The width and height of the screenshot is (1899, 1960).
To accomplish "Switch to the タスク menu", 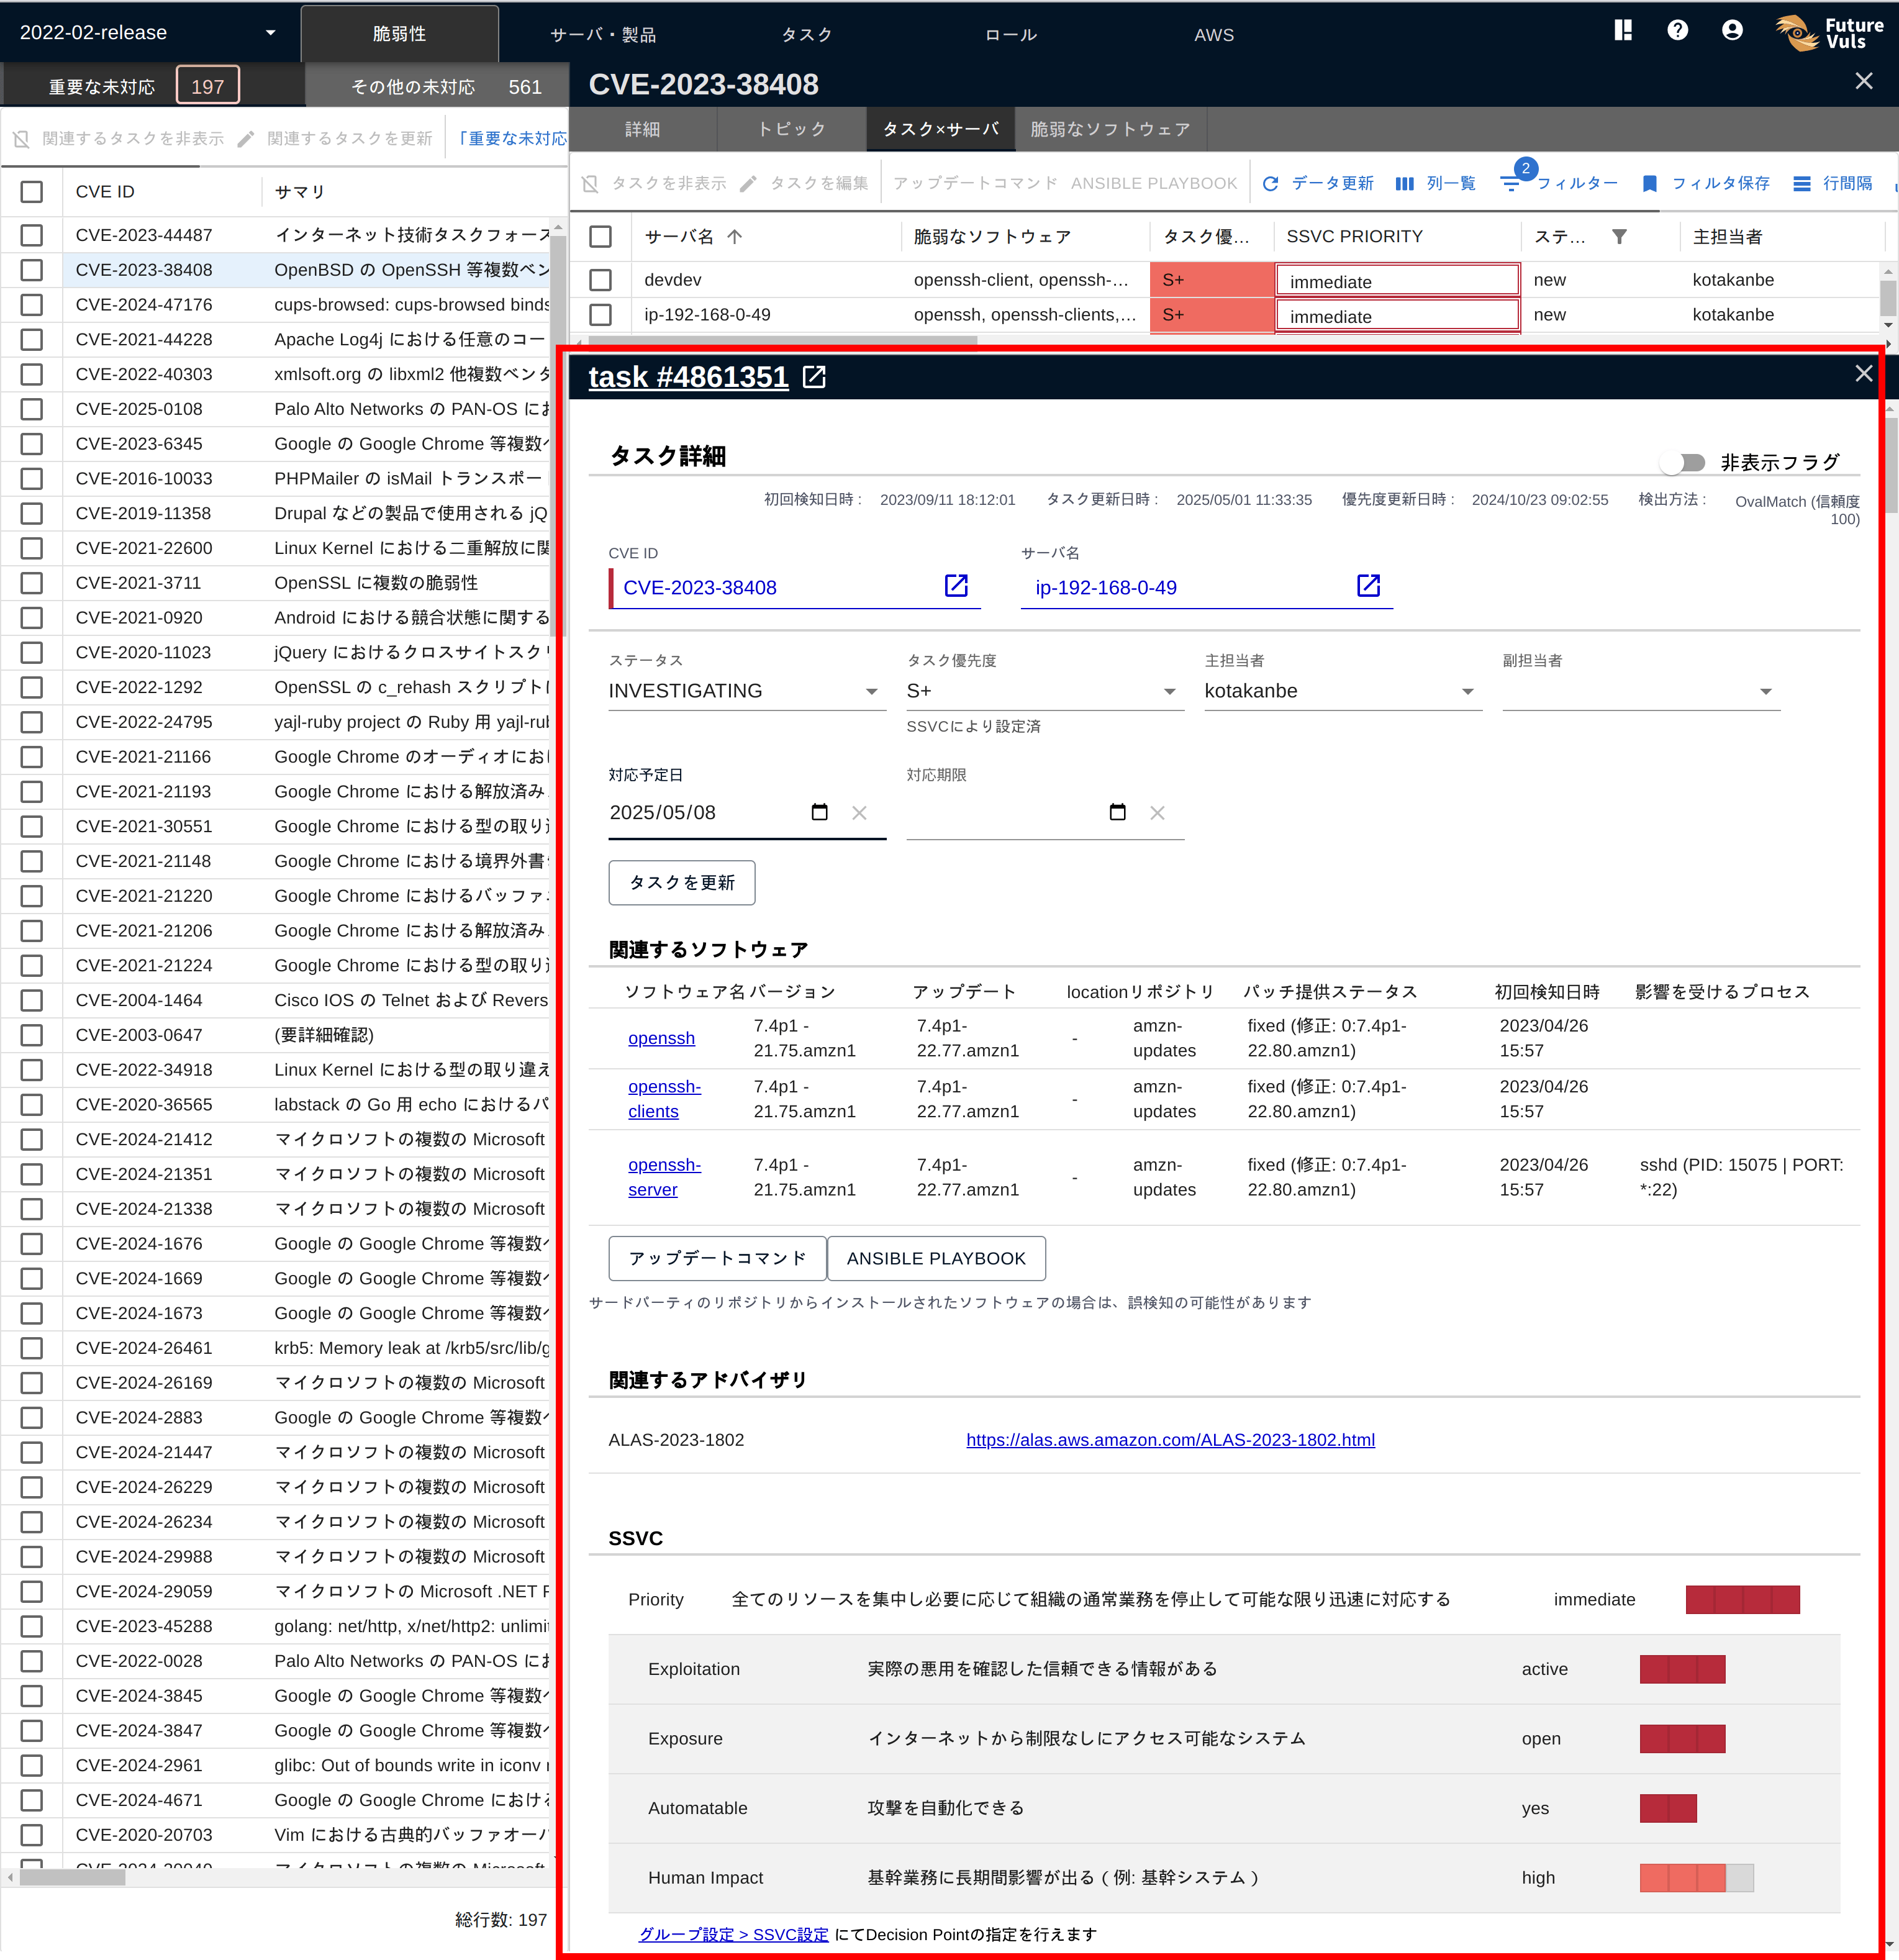I will point(806,34).
